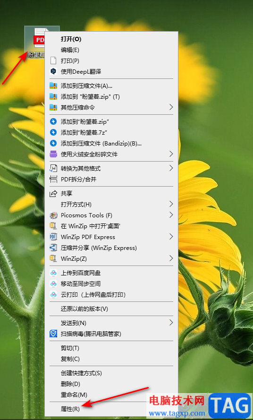Select 添加到压缩文件(A)... entry
253x420 pixels.
click(111, 86)
